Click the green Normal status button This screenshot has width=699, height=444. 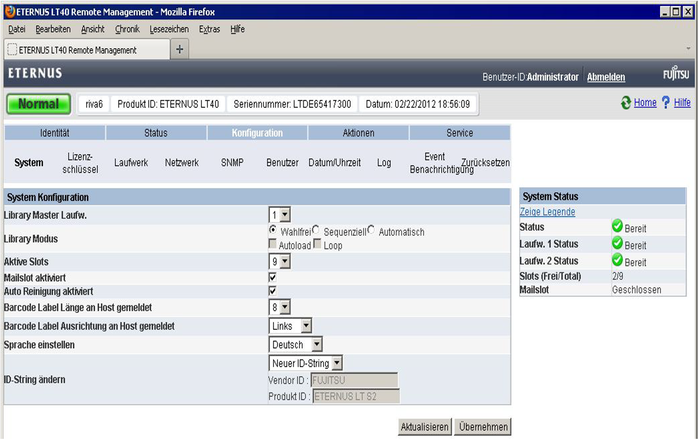pyautogui.click(x=39, y=104)
